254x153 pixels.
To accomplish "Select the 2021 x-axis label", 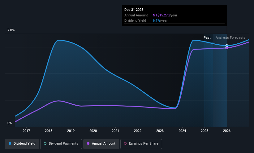I will tap(115, 131).
